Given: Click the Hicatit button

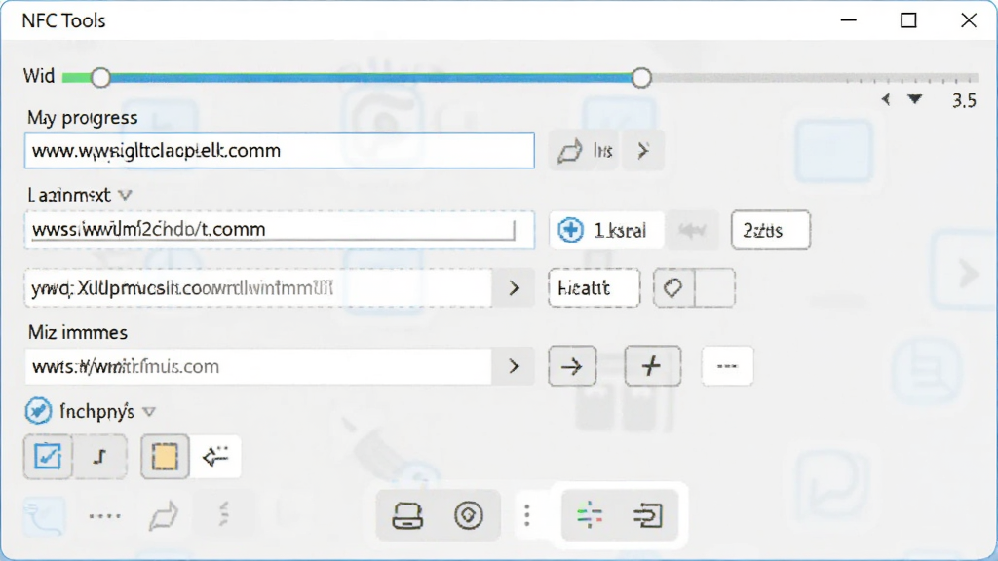Looking at the screenshot, I should tap(594, 288).
